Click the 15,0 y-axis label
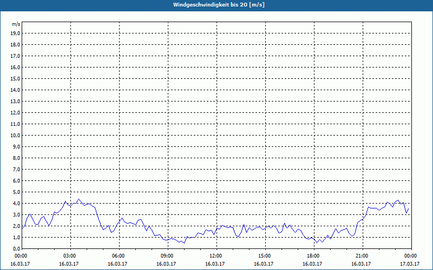The width and height of the screenshot is (433, 270). tap(15, 78)
